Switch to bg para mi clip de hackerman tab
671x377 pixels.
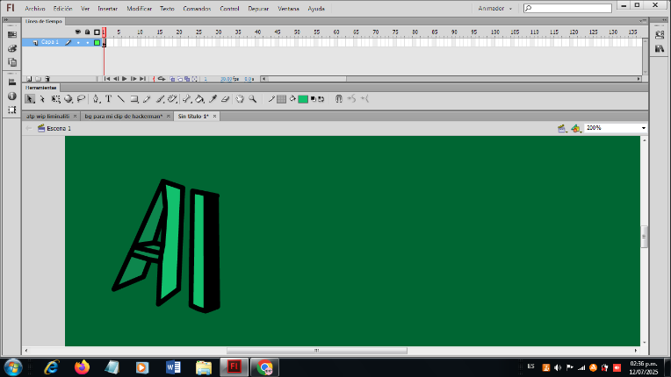click(124, 116)
